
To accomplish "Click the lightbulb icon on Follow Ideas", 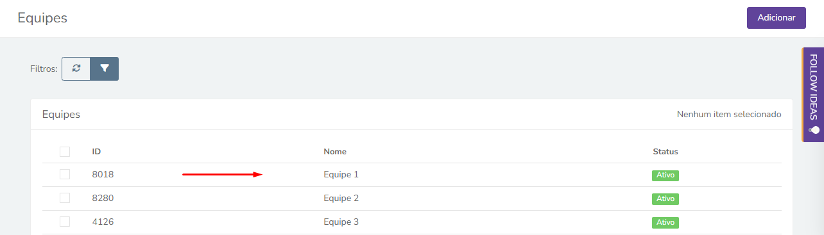I will pyautogui.click(x=814, y=130).
